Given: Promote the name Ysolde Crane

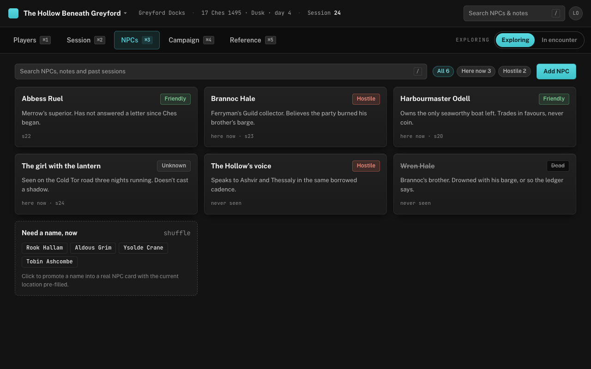Looking at the screenshot, I should pyautogui.click(x=143, y=248).
